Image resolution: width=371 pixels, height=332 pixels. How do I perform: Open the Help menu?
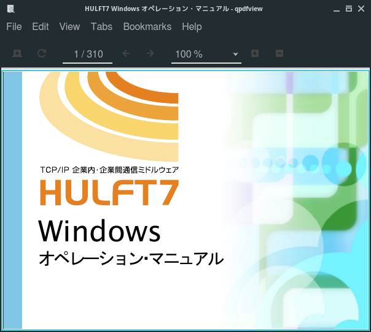click(192, 27)
